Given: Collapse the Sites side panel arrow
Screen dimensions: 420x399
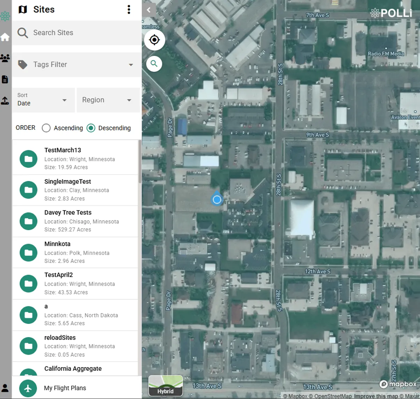Looking at the screenshot, I should tap(149, 10).
